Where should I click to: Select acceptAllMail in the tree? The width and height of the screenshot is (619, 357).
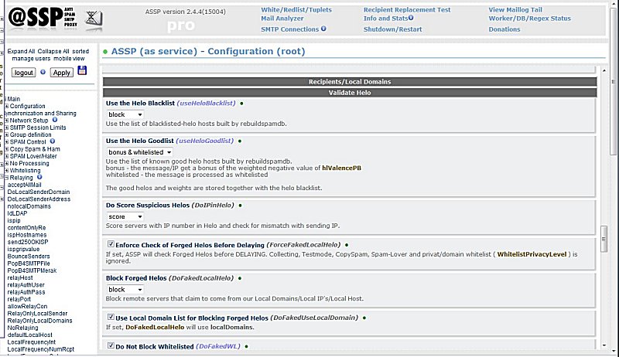25,185
